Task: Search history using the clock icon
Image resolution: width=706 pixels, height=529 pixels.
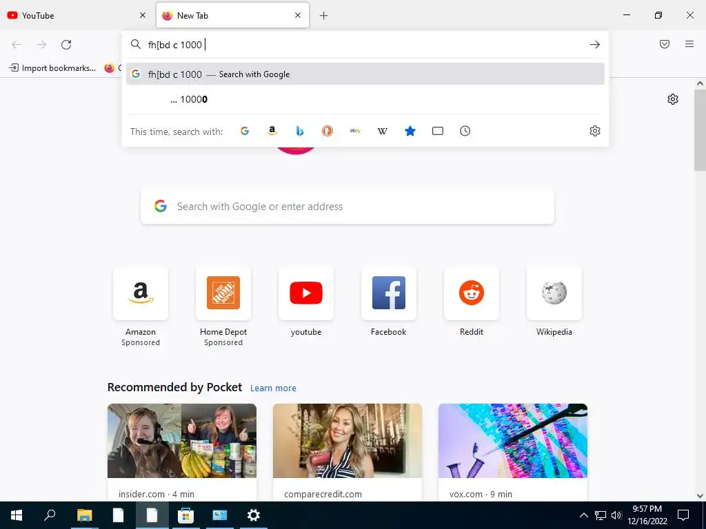Action: coord(465,131)
